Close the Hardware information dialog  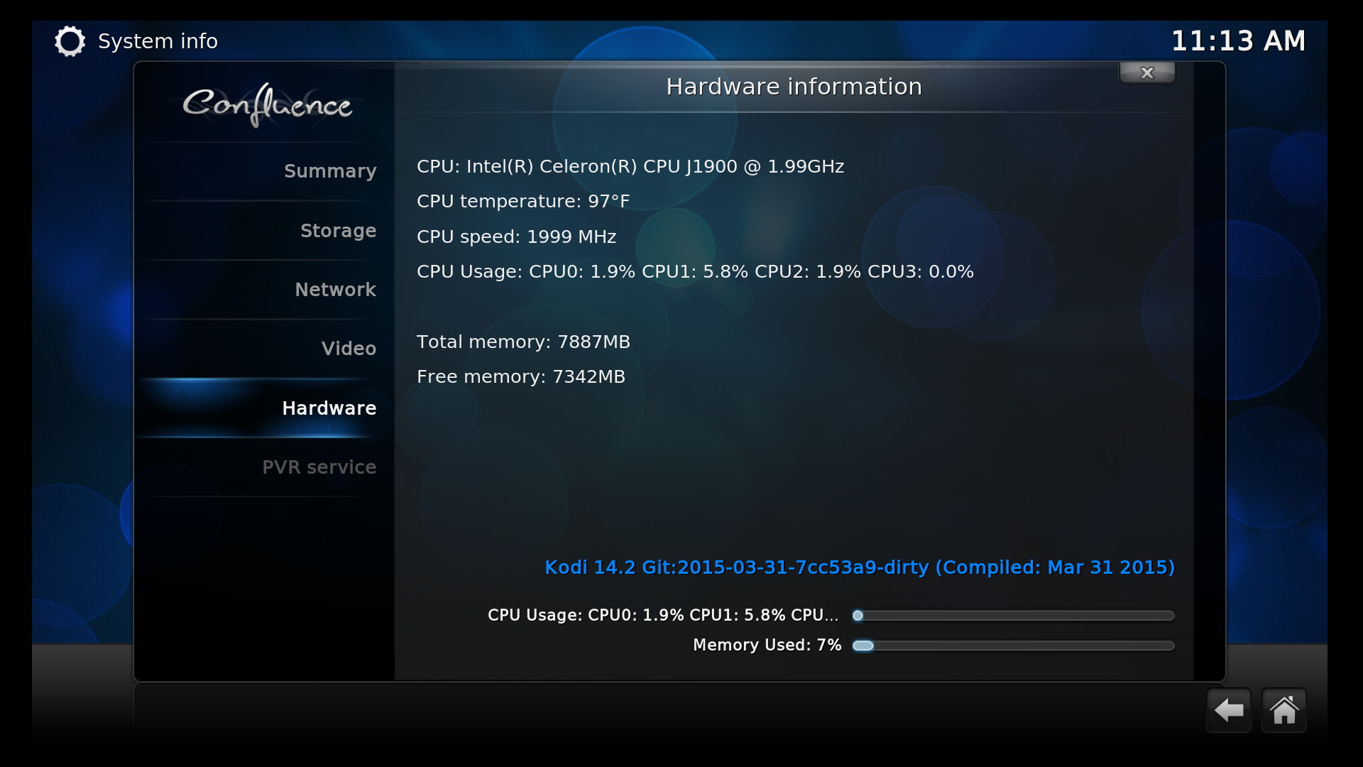[x=1147, y=72]
